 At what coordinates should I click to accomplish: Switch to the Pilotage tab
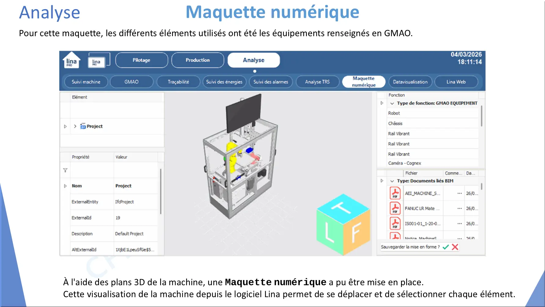point(142,60)
